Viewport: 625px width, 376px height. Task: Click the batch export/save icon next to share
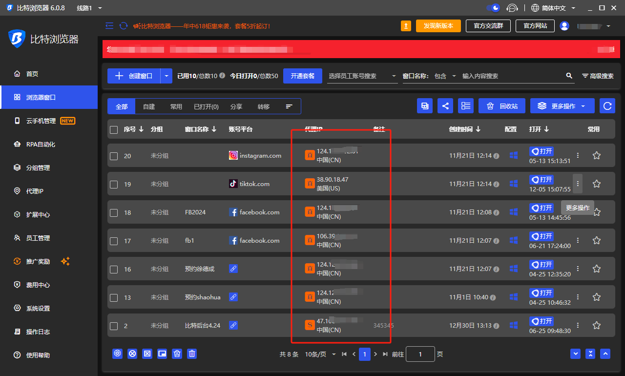[x=424, y=105]
